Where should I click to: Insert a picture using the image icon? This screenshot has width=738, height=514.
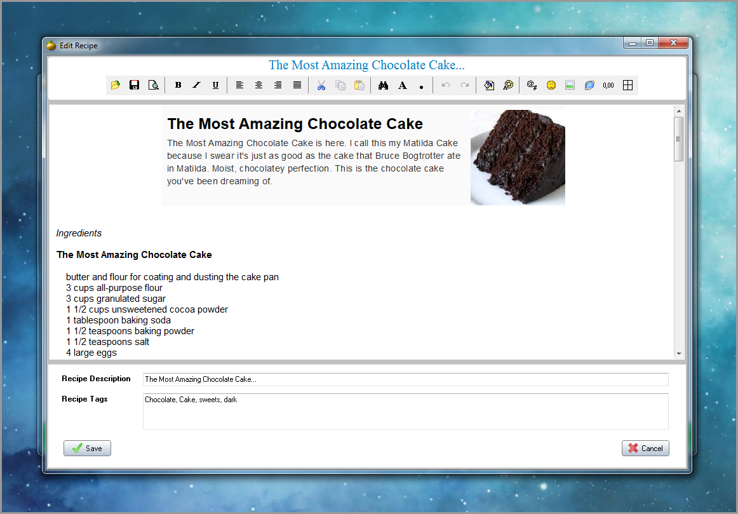[x=570, y=85]
